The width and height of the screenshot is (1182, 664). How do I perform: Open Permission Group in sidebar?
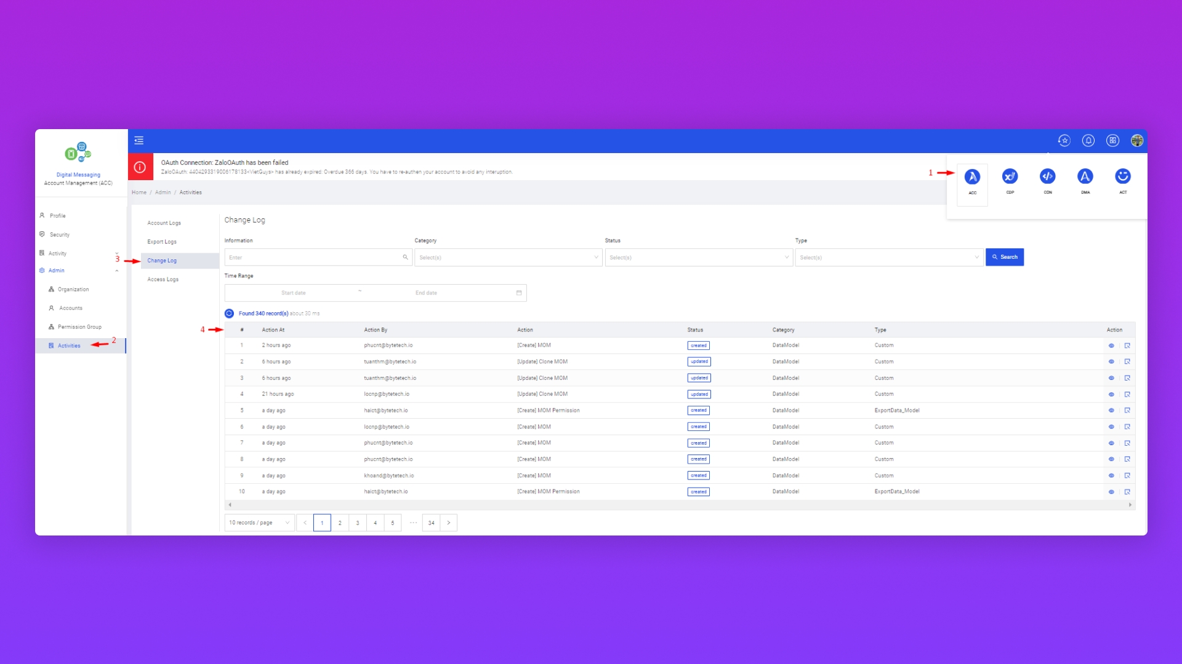point(79,327)
